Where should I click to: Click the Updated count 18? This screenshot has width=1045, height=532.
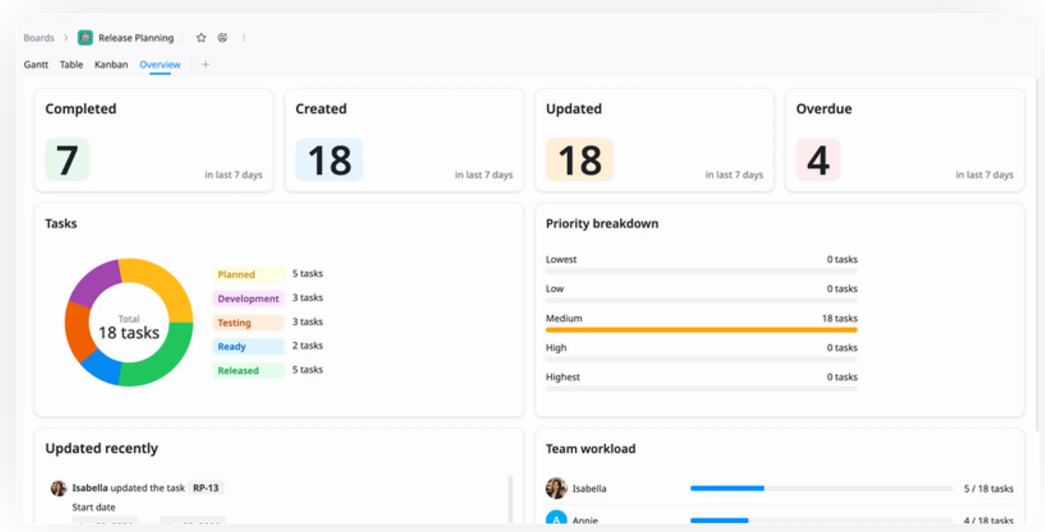pyautogui.click(x=579, y=160)
